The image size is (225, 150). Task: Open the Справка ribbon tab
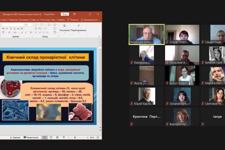pyautogui.click(x=60, y=20)
